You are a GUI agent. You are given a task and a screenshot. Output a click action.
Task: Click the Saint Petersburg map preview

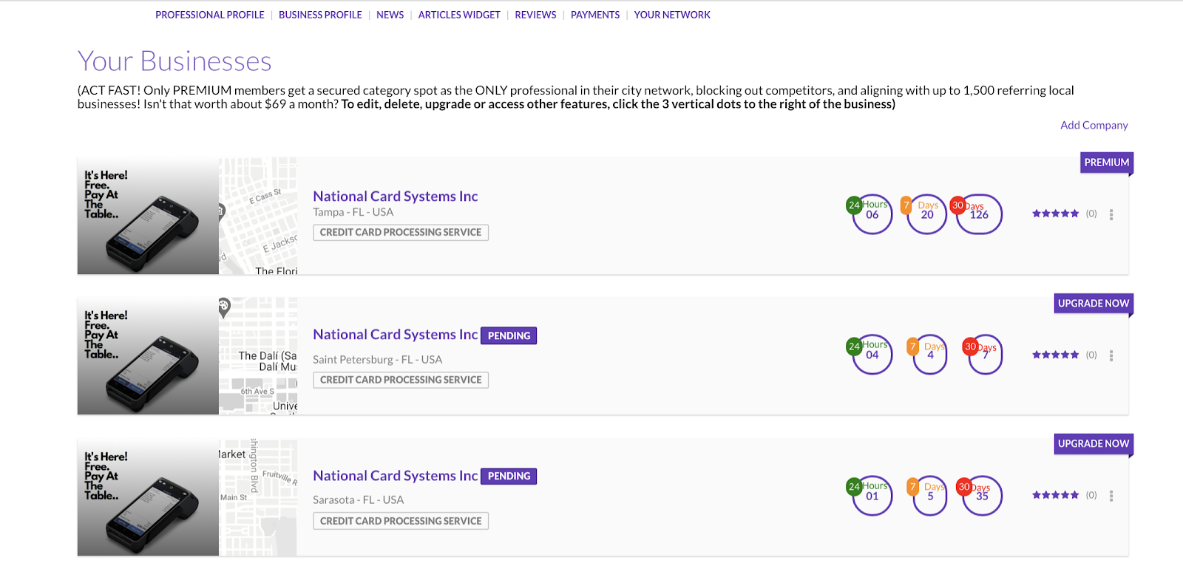tap(258, 356)
